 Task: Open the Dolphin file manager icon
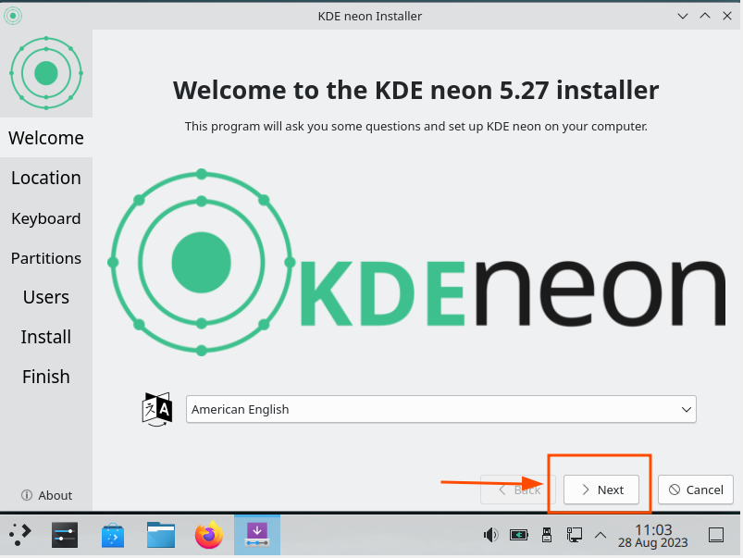click(161, 535)
